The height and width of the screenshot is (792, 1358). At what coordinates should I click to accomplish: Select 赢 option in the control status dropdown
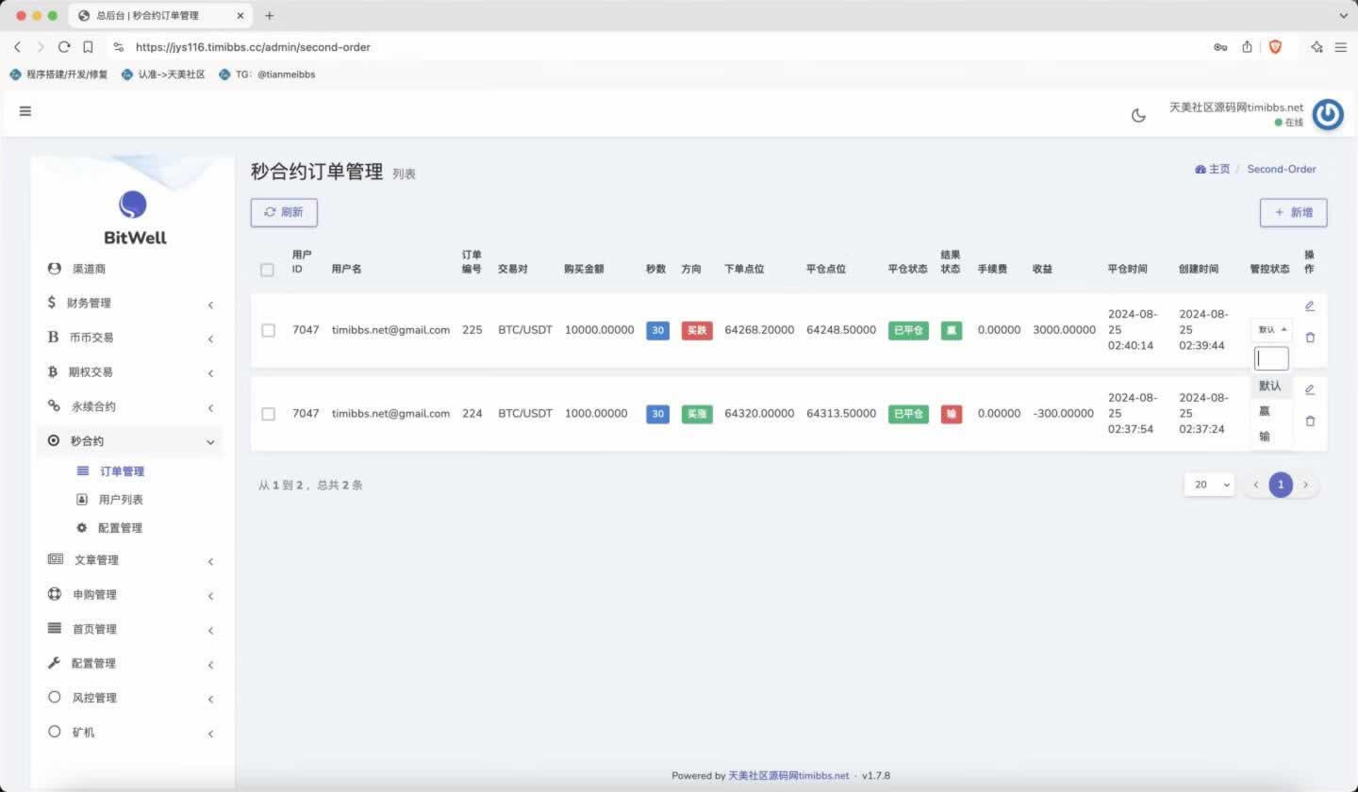click(1265, 411)
